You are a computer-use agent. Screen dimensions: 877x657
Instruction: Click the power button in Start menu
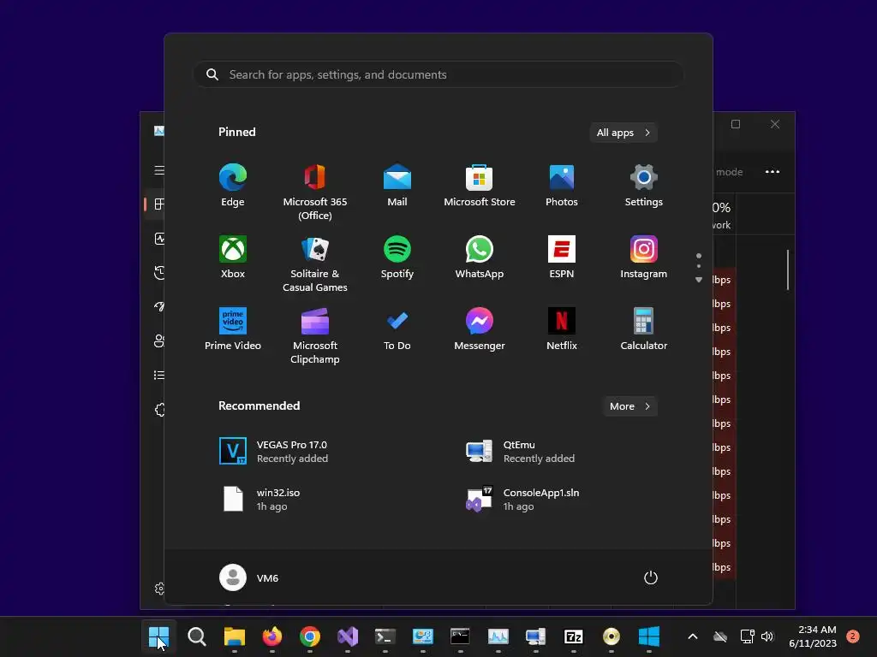click(x=651, y=577)
